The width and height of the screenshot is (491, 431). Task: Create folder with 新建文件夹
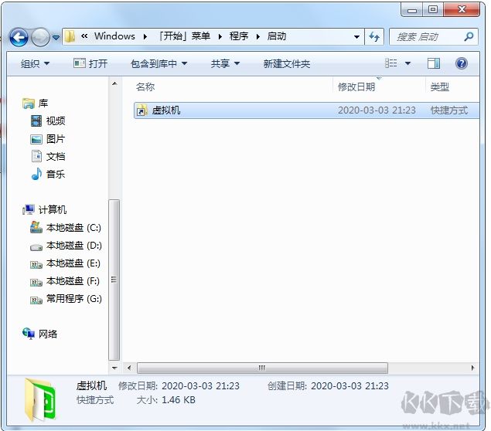click(x=287, y=64)
